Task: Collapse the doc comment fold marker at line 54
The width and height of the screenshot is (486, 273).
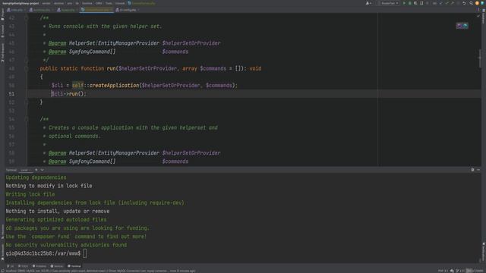Action: 27,119
